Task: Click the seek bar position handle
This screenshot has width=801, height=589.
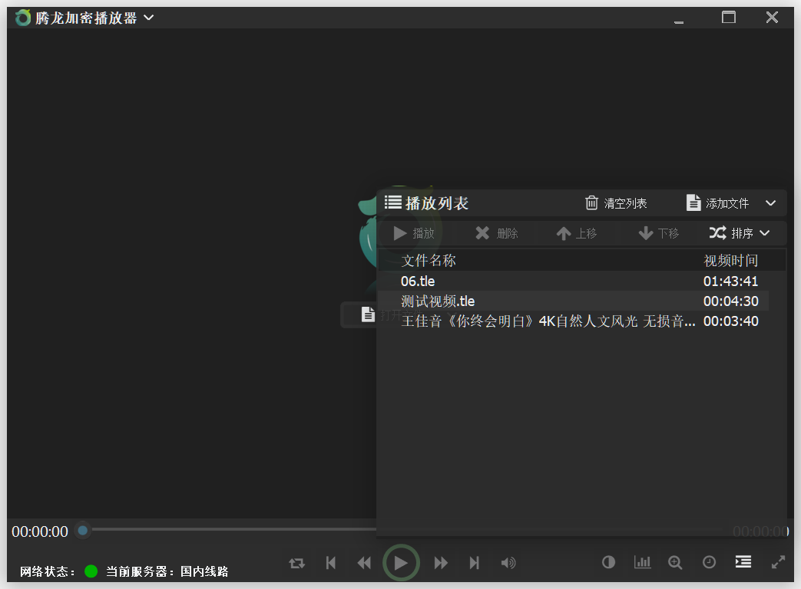Action: (82, 531)
